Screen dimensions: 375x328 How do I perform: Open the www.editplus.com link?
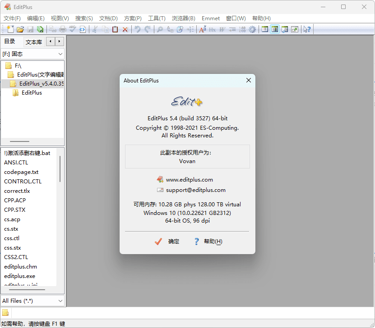(190, 179)
